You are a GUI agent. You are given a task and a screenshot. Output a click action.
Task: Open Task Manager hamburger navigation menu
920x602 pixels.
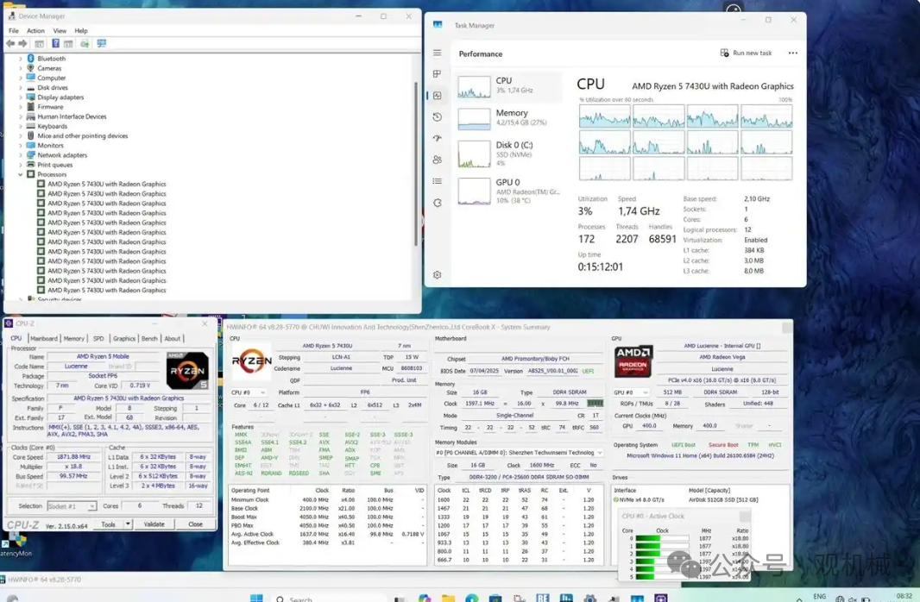[438, 53]
